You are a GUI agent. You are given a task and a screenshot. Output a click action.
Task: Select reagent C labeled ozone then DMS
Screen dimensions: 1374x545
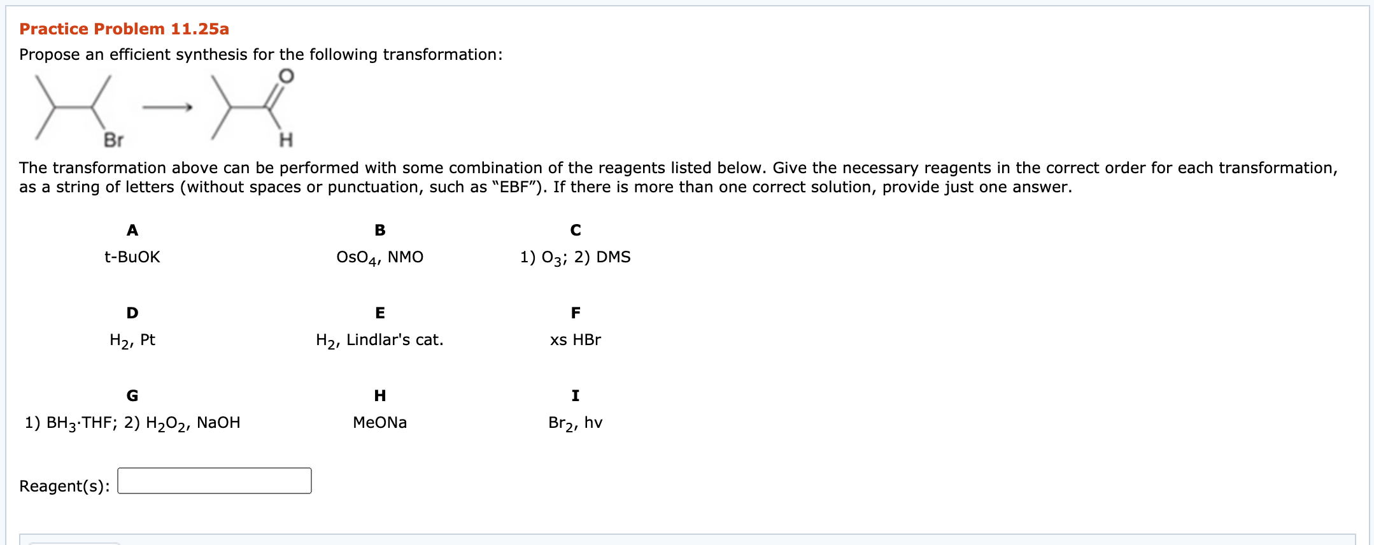pos(575,257)
